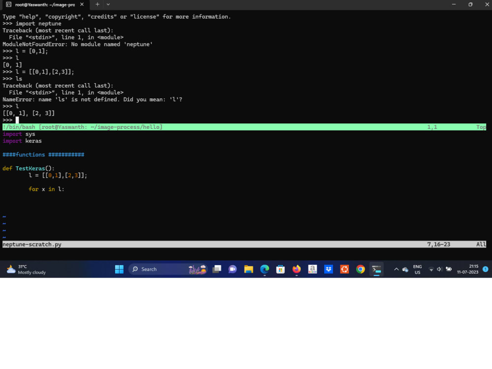
Task: Open the Microsoft Store icon
Action: 280,269
